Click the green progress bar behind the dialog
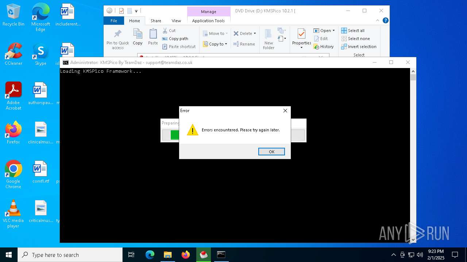The width and height of the screenshot is (467, 262). [175, 135]
